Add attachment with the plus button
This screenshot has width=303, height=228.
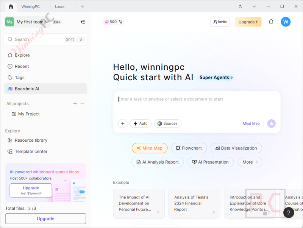(123, 124)
